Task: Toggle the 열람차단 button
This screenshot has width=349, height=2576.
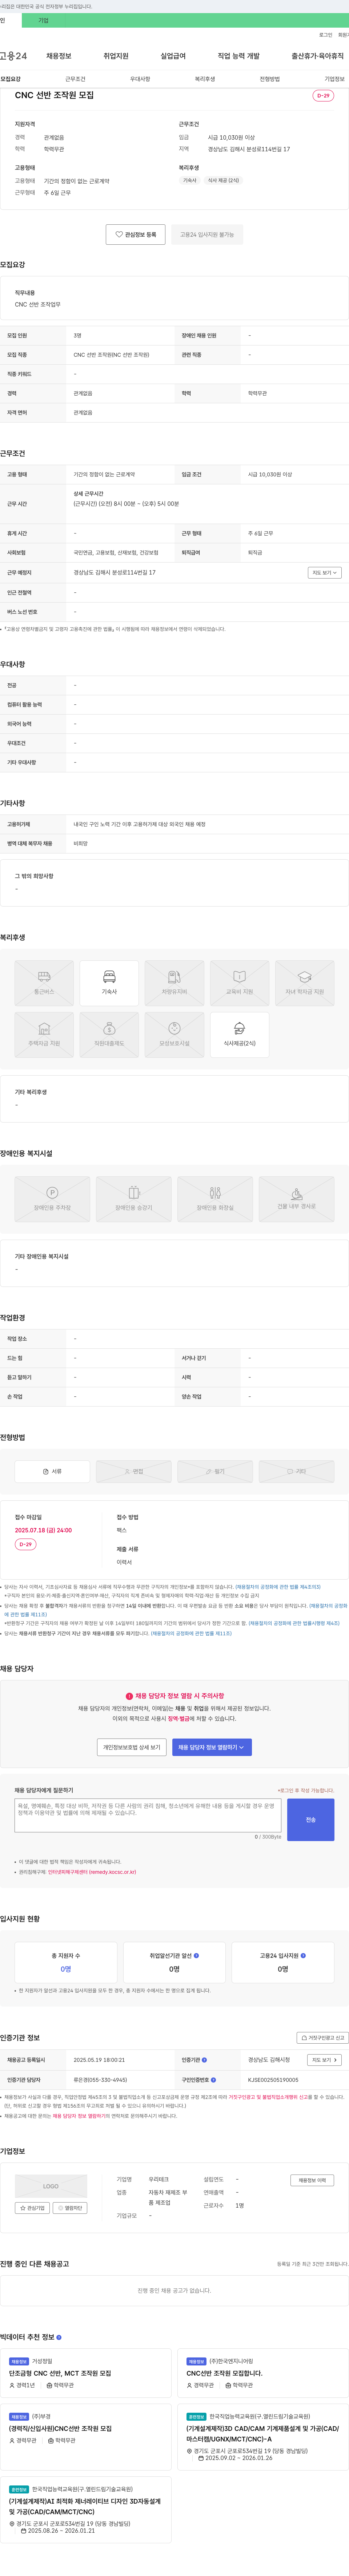Action: pos(70,2208)
